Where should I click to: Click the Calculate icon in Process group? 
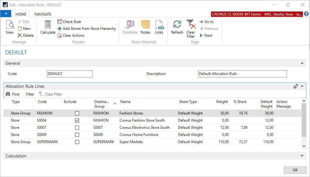pos(48,27)
